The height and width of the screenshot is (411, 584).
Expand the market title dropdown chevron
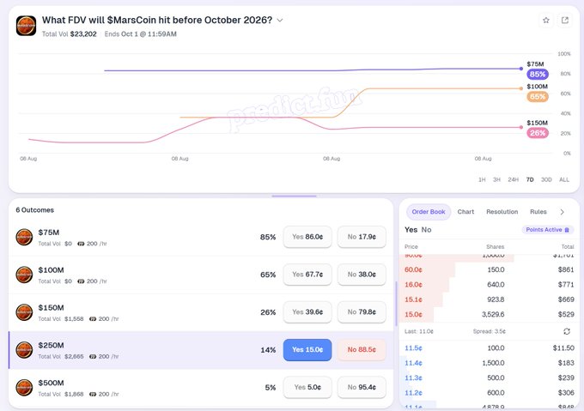pos(280,20)
